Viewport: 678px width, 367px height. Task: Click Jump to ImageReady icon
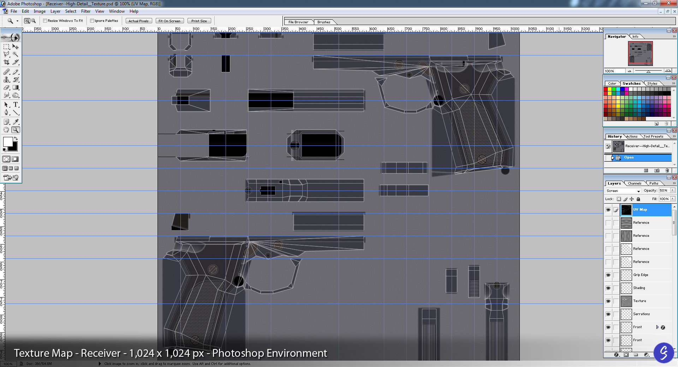[x=11, y=178]
